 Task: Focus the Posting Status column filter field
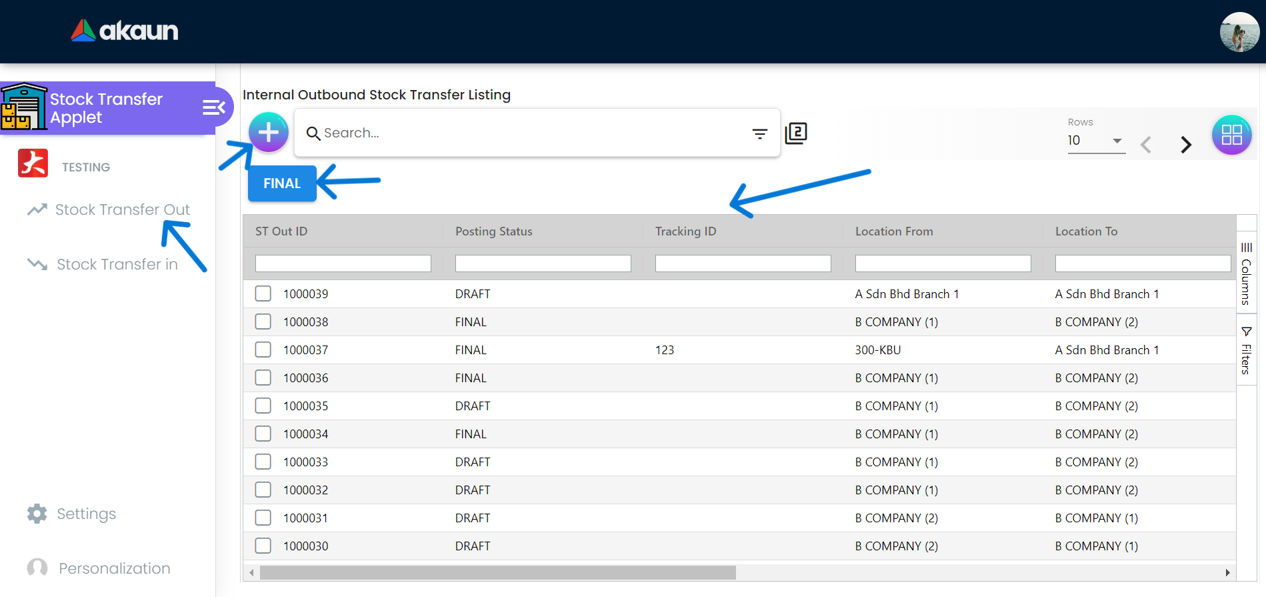tap(543, 263)
